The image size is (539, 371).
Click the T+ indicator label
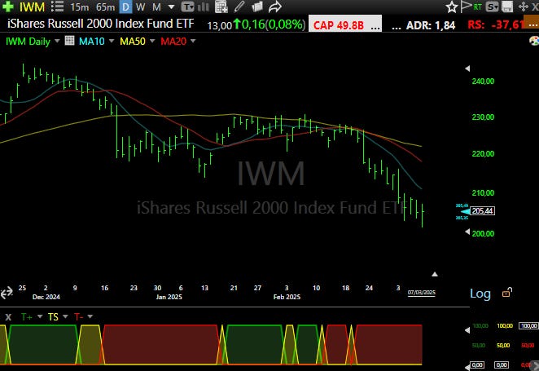27,317
